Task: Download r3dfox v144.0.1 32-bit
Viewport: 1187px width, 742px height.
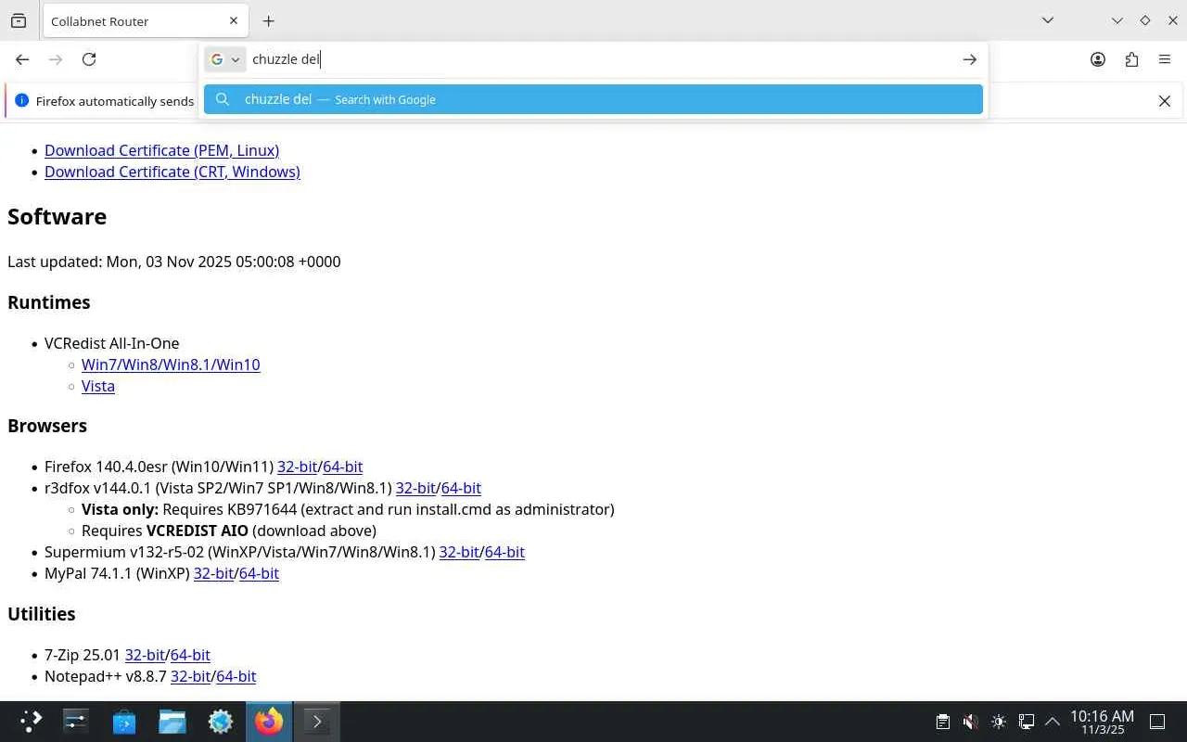Action: click(x=415, y=488)
